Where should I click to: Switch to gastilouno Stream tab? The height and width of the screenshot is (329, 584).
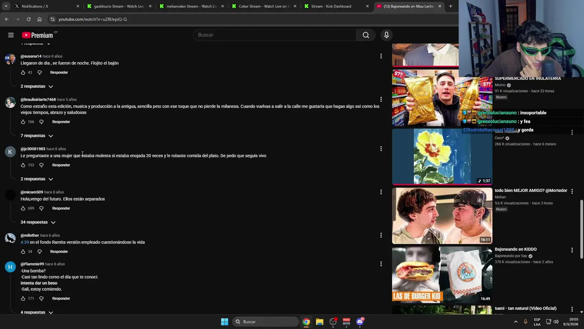pyautogui.click(x=120, y=6)
